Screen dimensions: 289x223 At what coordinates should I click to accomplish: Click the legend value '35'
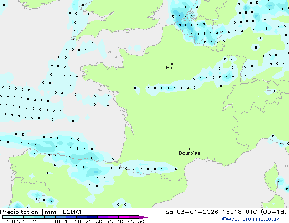point(109,221)
